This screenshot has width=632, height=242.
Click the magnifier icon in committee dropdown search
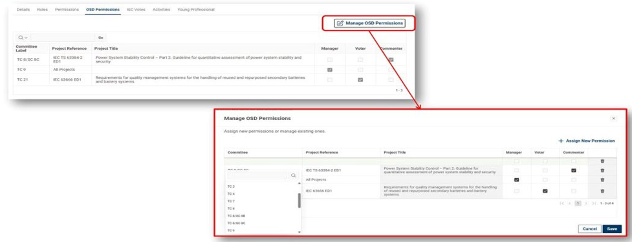pos(294,176)
